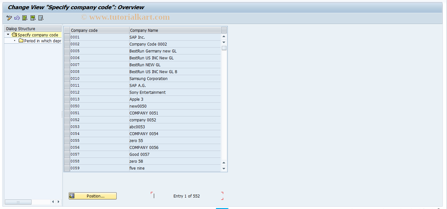Select the row marker for company code 0001
This screenshot has width=447, height=209.
click(67, 37)
